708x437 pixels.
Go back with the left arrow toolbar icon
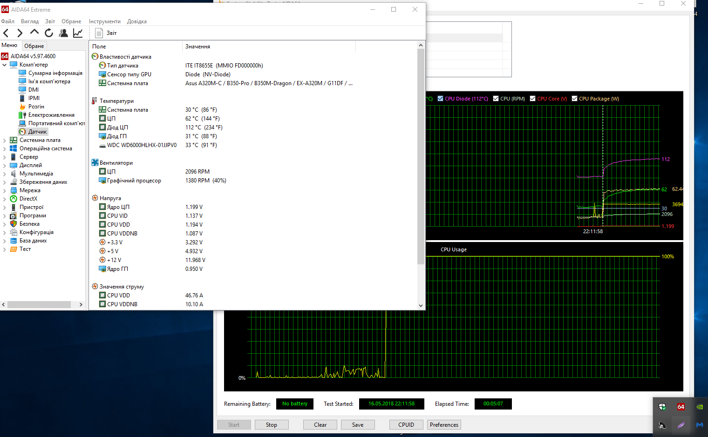point(6,33)
